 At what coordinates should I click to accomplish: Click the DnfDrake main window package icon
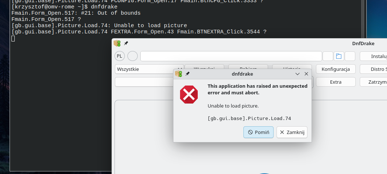[x=117, y=43]
